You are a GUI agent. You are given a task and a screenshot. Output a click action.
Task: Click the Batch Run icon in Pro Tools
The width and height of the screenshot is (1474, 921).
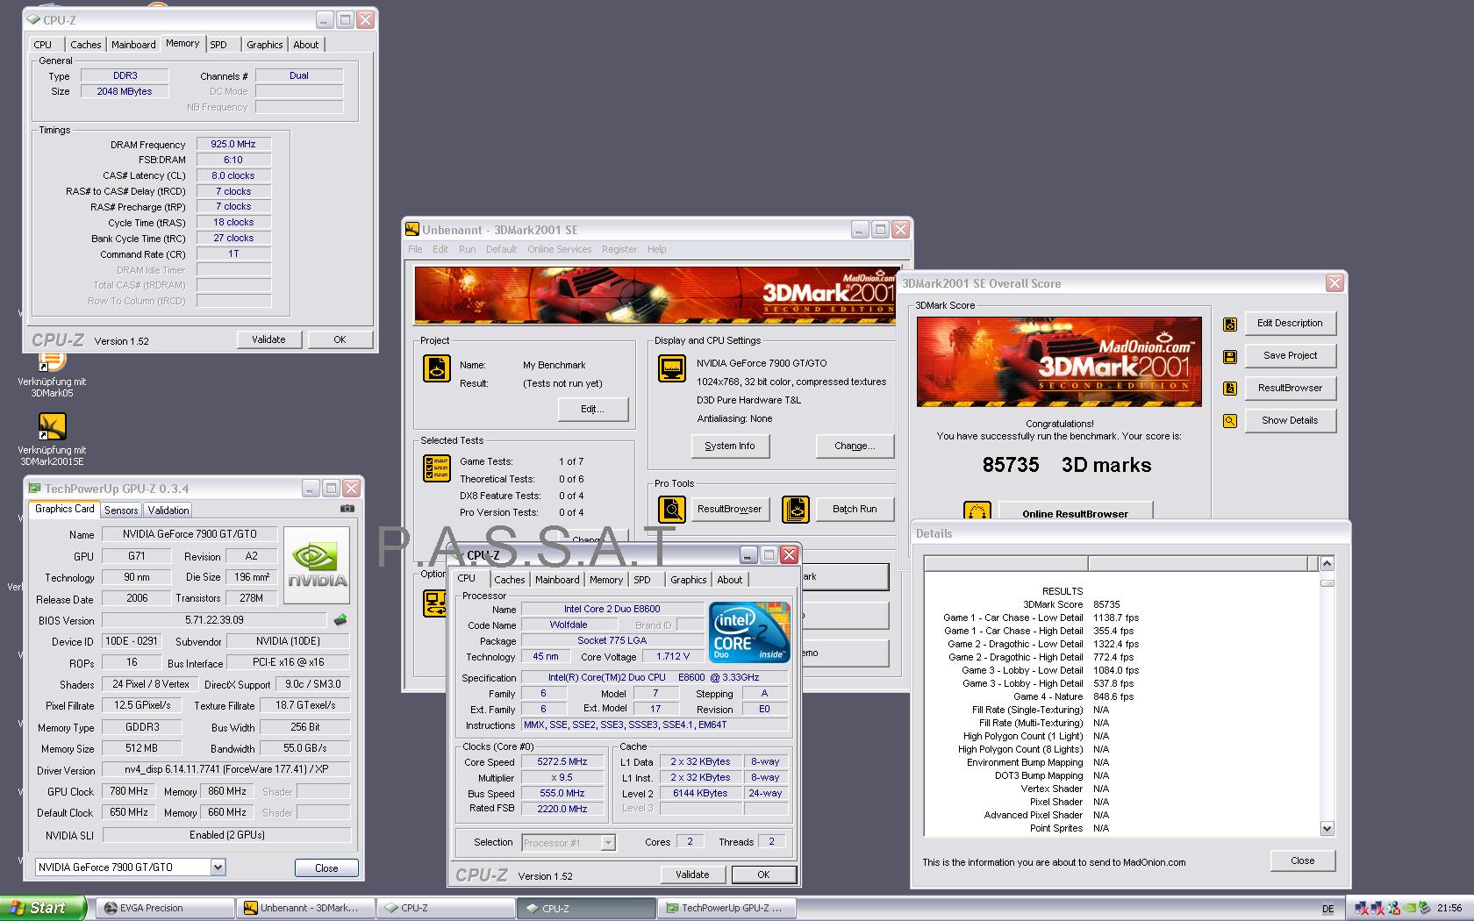(796, 509)
